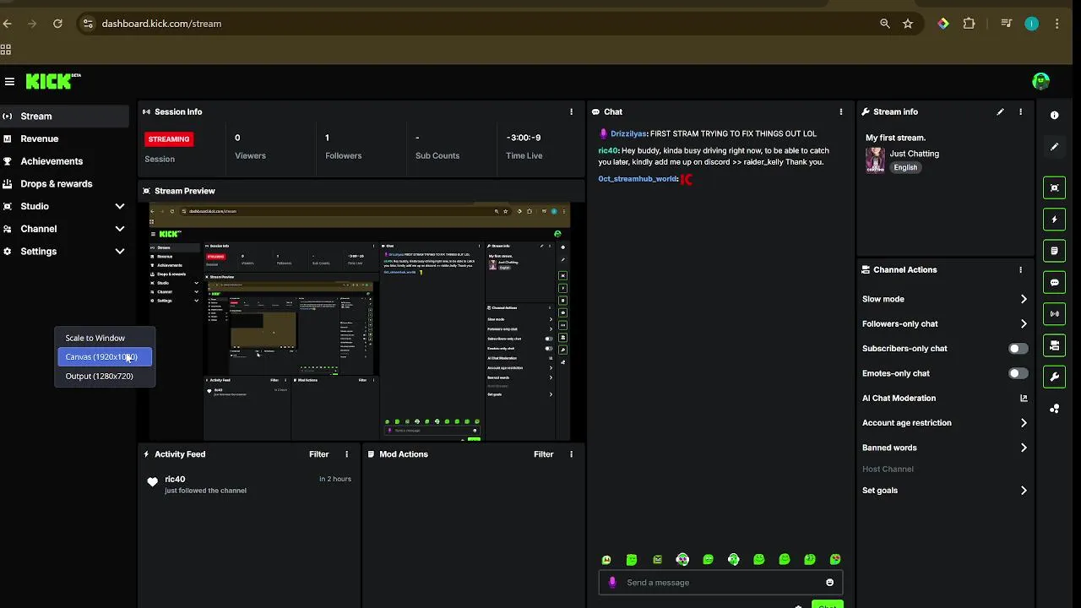Open the emoji picker in chat input
The width and height of the screenshot is (1081, 608).
point(829,583)
